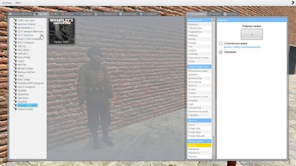The height and width of the screenshot is (166, 296).
Task: Click gun icon beside SAO II Weapons
Action: 15,87
